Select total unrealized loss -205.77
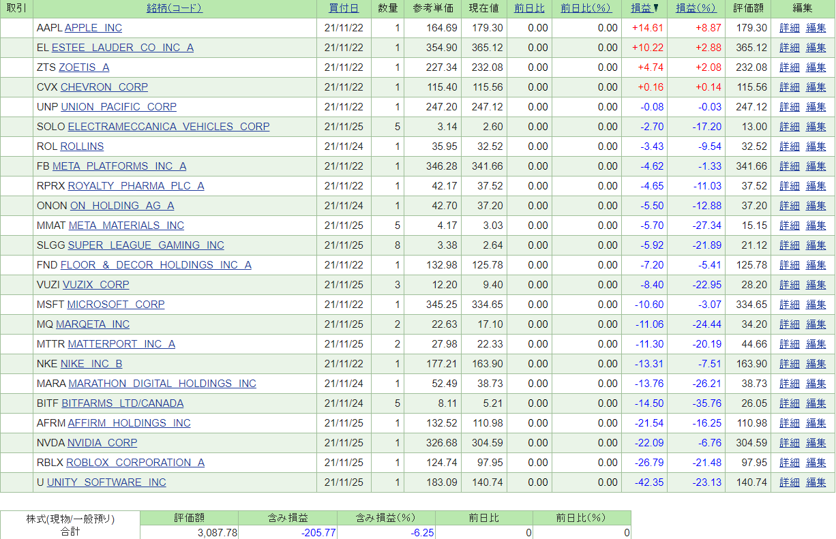The height and width of the screenshot is (539, 836). tap(318, 533)
